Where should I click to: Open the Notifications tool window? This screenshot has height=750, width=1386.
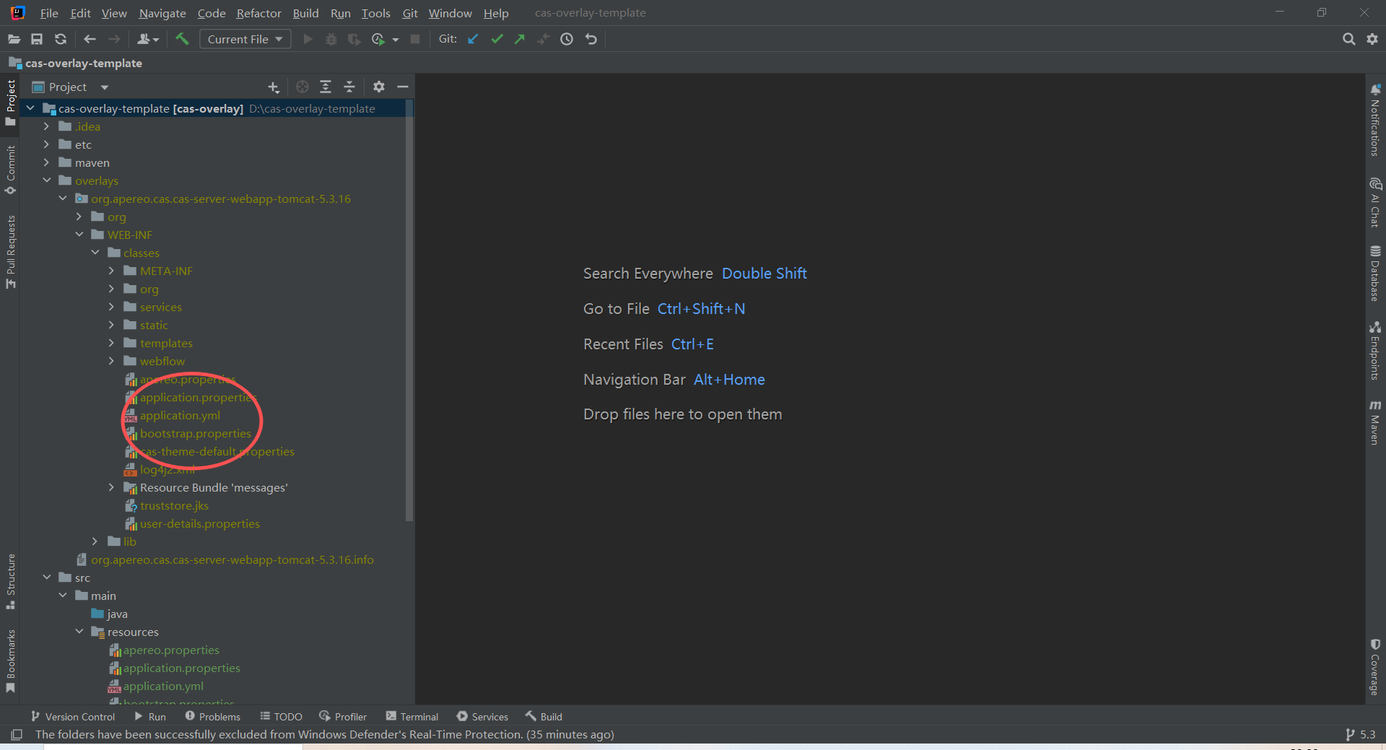click(1375, 120)
